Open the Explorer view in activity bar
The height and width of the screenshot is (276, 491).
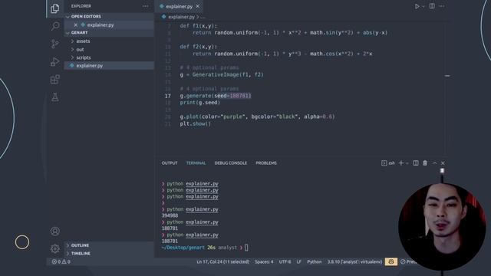(x=54, y=8)
